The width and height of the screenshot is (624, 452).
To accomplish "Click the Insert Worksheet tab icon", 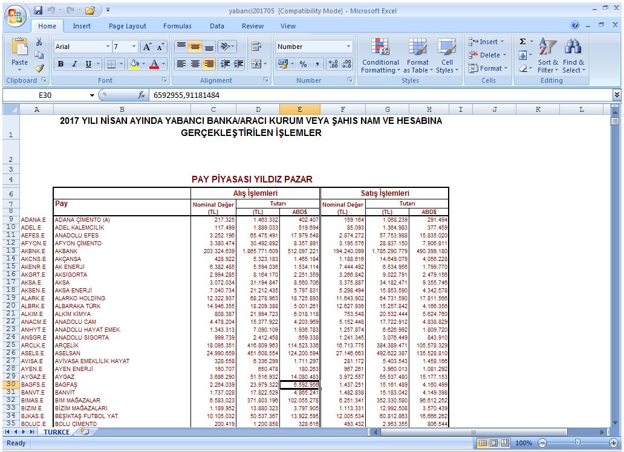I will [85, 431].
